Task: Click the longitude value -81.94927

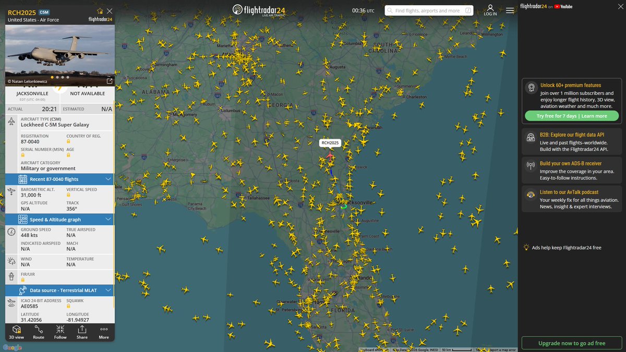Action: (x=78, y=320)
